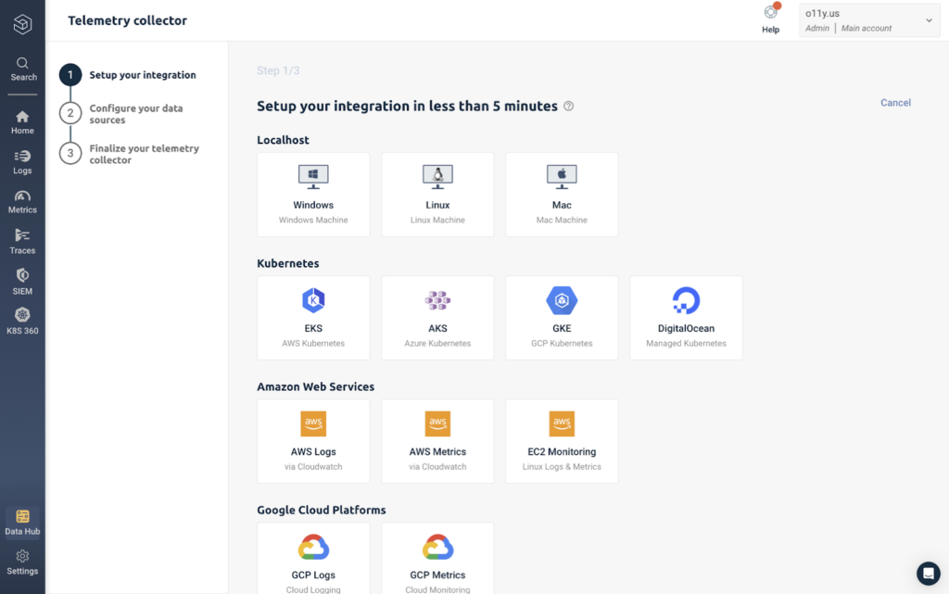Open the Logs section in sidebar
The image size is (949, 594).
point(22,162)
